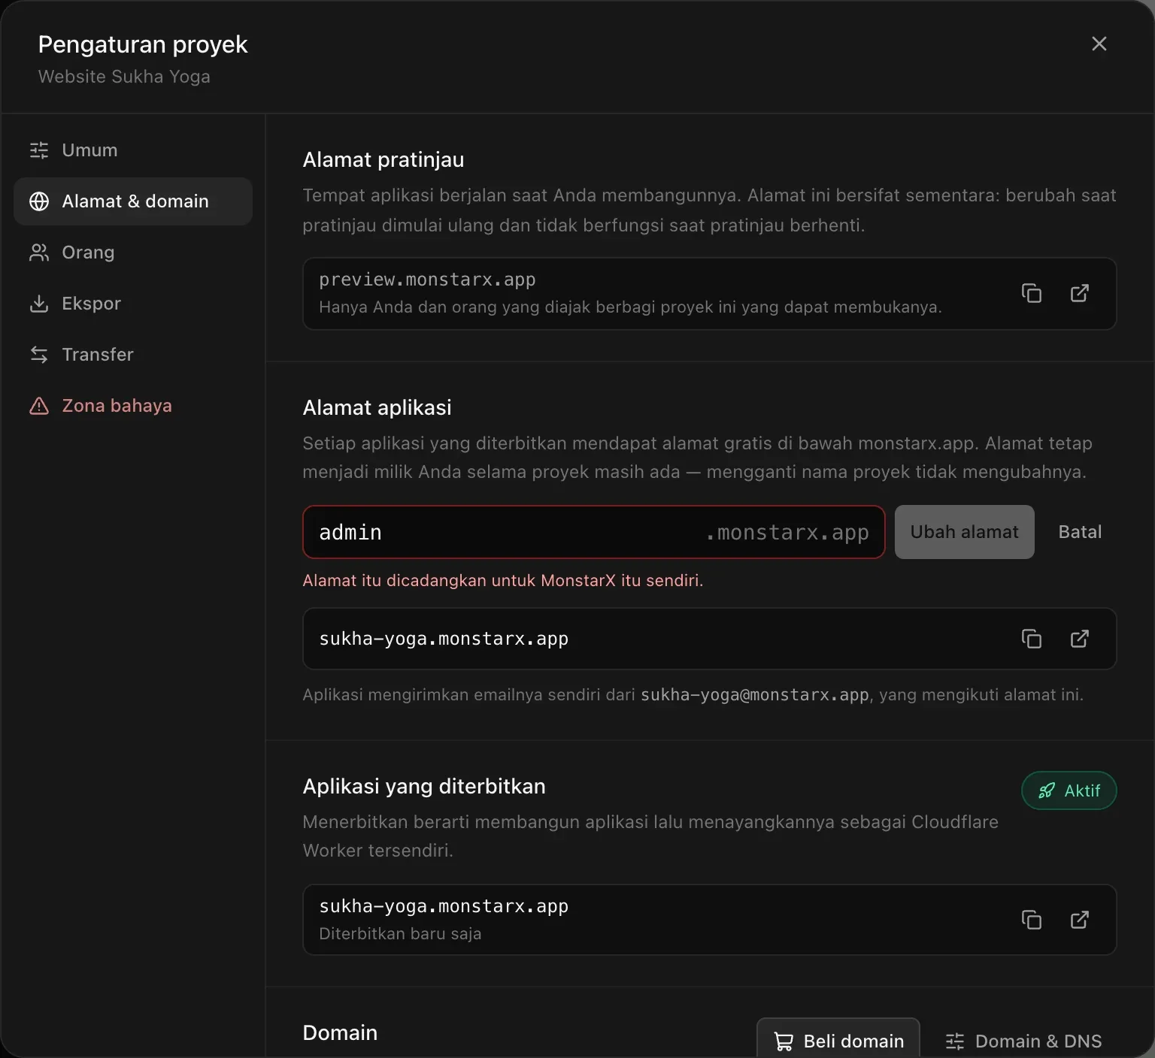Go to the Orang section
Image resolution: width=1155 pixels, height=1058 pixels.
click(x=133, y=252)
